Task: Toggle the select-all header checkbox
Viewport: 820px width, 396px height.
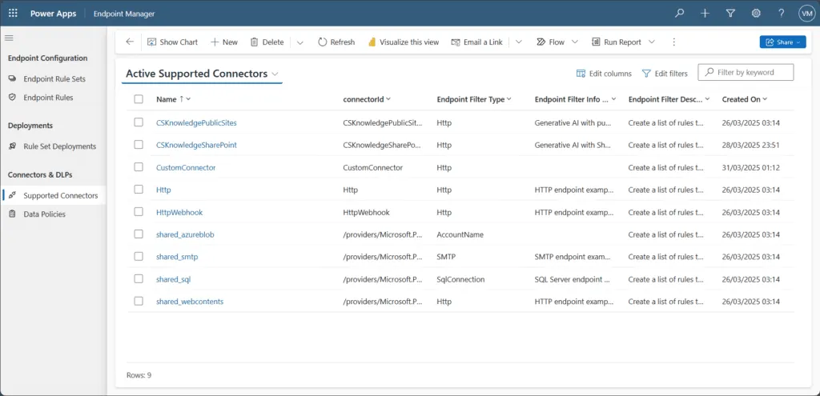Action: pos(139,99)
